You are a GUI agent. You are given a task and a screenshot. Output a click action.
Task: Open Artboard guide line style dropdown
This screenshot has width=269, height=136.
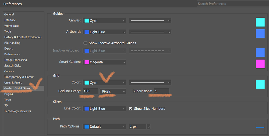pos(150,32)
